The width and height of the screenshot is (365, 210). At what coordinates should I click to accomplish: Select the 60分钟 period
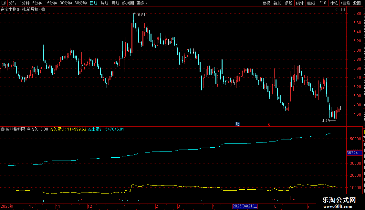pos(80,3)
